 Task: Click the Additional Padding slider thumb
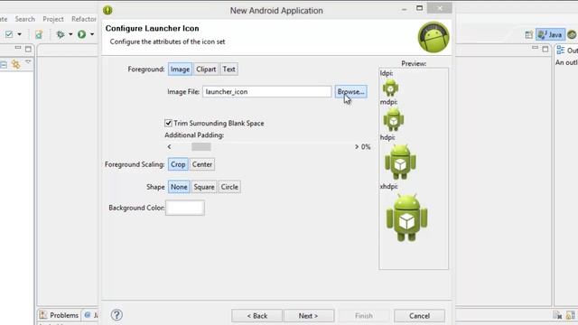(200, 147)
